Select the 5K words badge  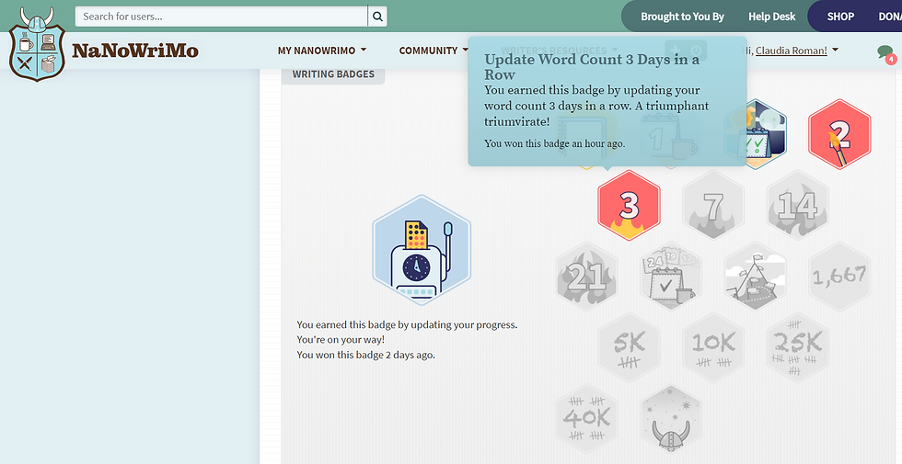click(x=629, y=347)
